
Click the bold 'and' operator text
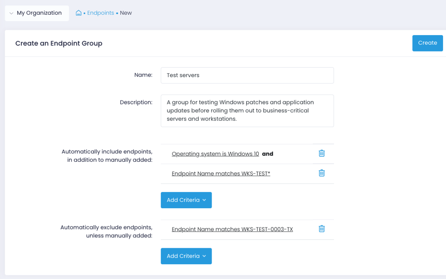(268, 154)
